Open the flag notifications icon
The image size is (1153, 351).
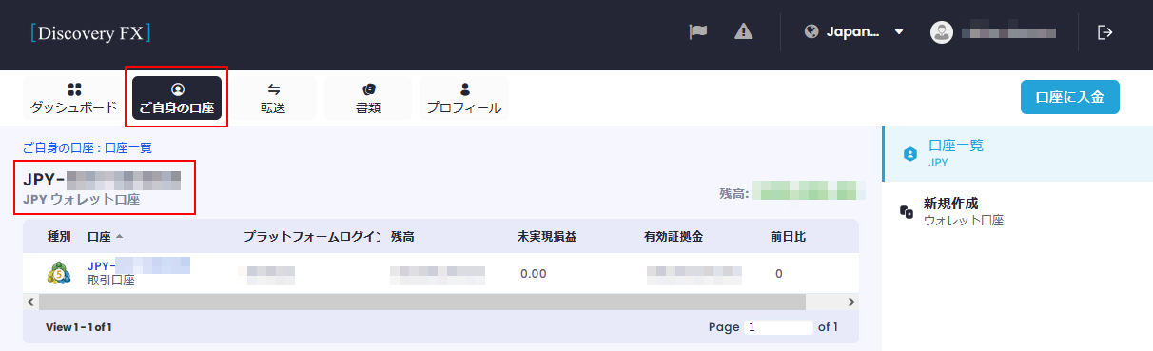698,31
